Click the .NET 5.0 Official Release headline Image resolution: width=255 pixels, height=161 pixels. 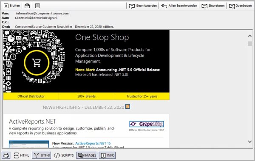pyautogui.click(x=128, y=70)
